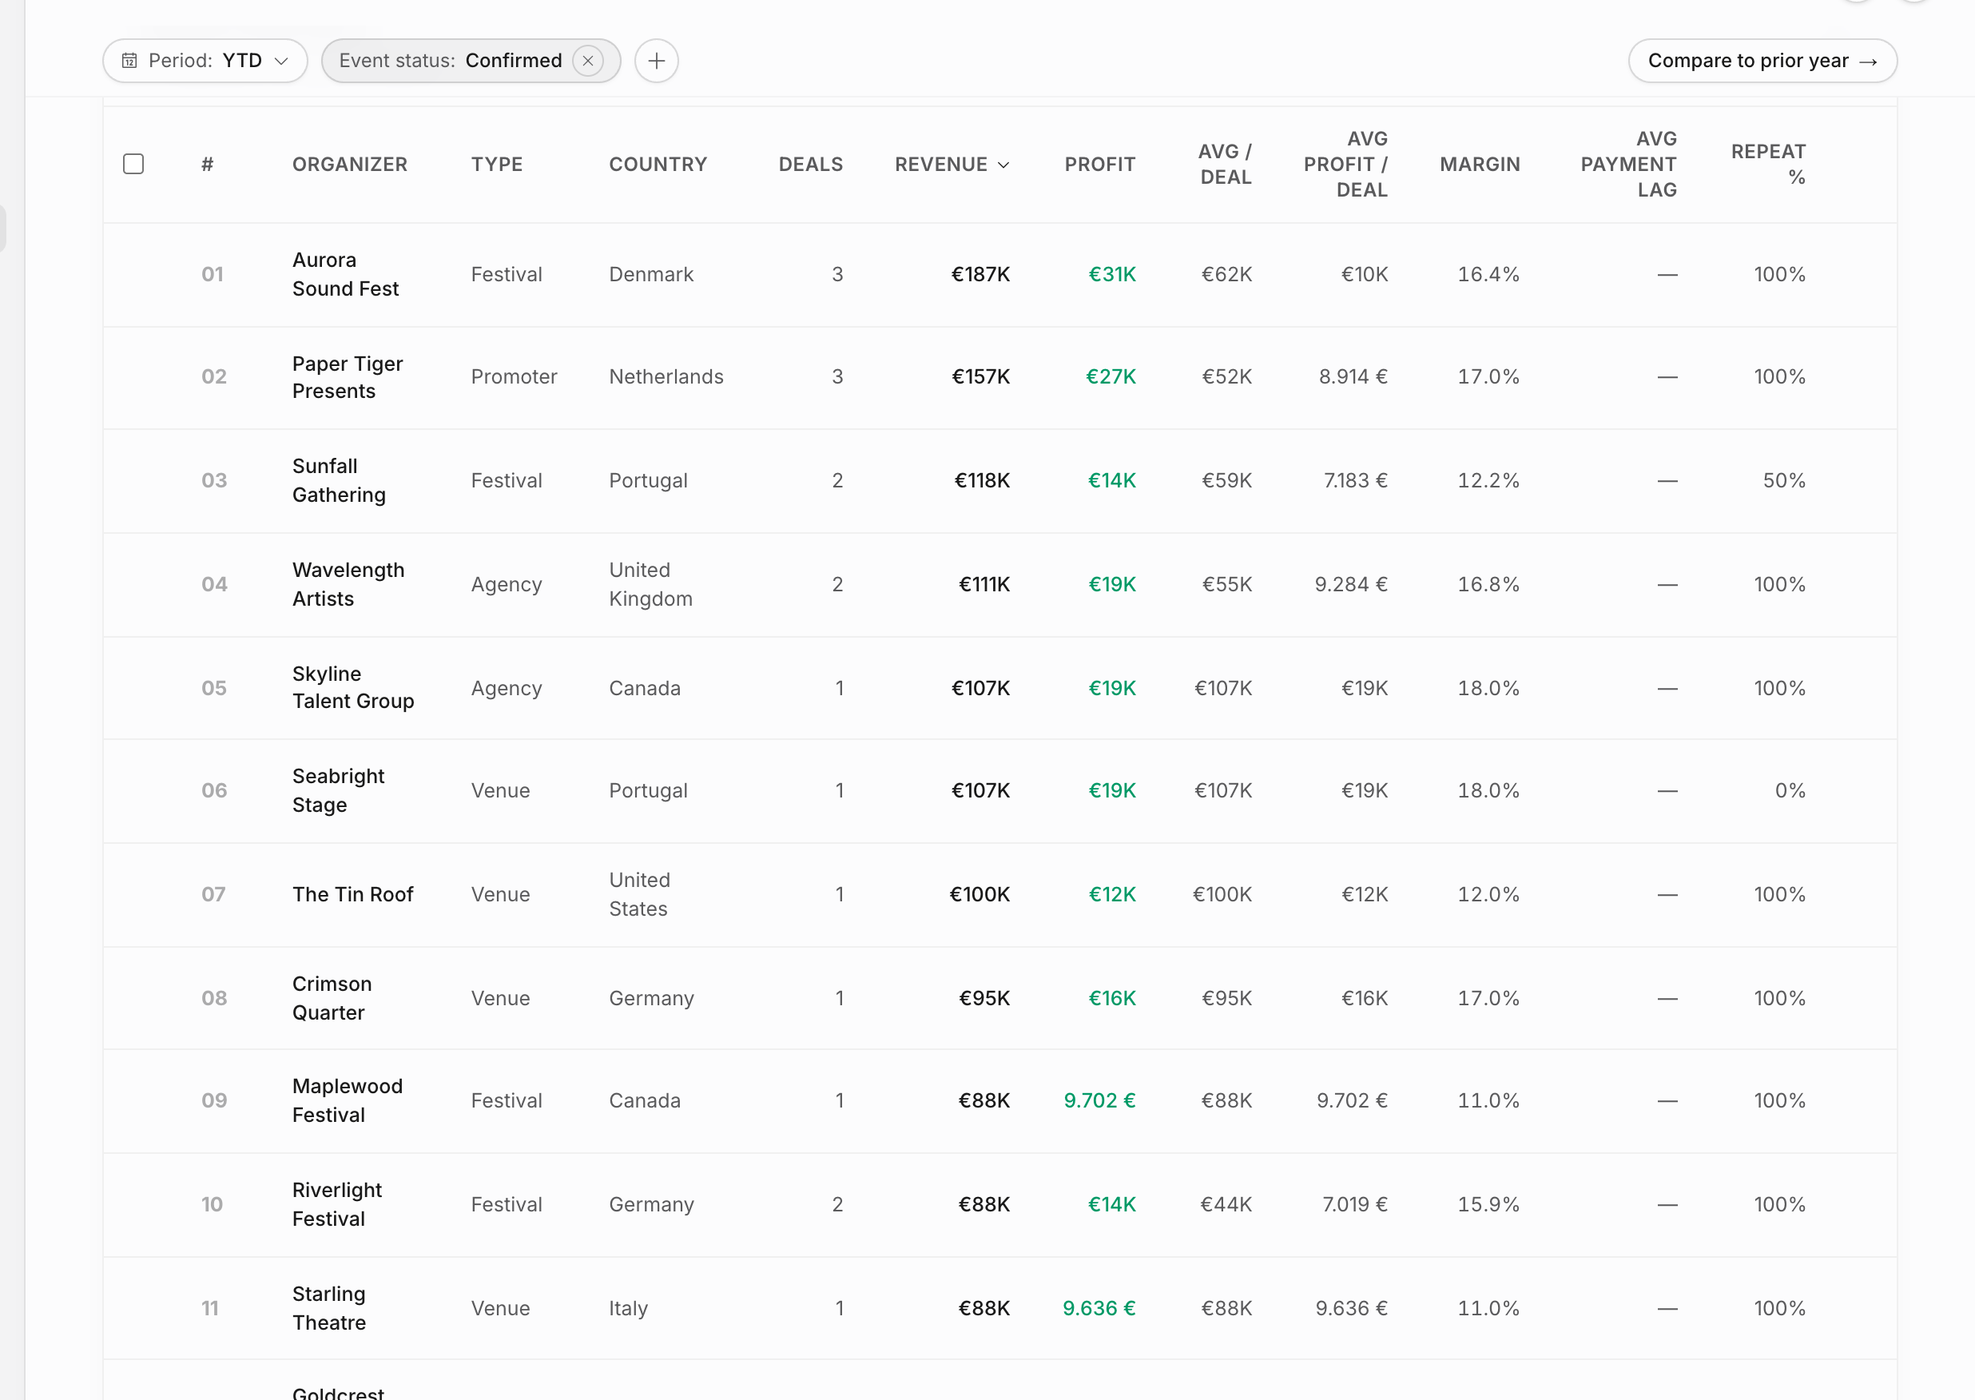Sort by the Revenue column header

coord(952,164)
